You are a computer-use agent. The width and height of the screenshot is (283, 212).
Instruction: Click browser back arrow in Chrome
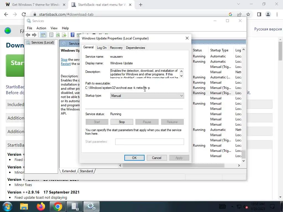pos(6,14)
